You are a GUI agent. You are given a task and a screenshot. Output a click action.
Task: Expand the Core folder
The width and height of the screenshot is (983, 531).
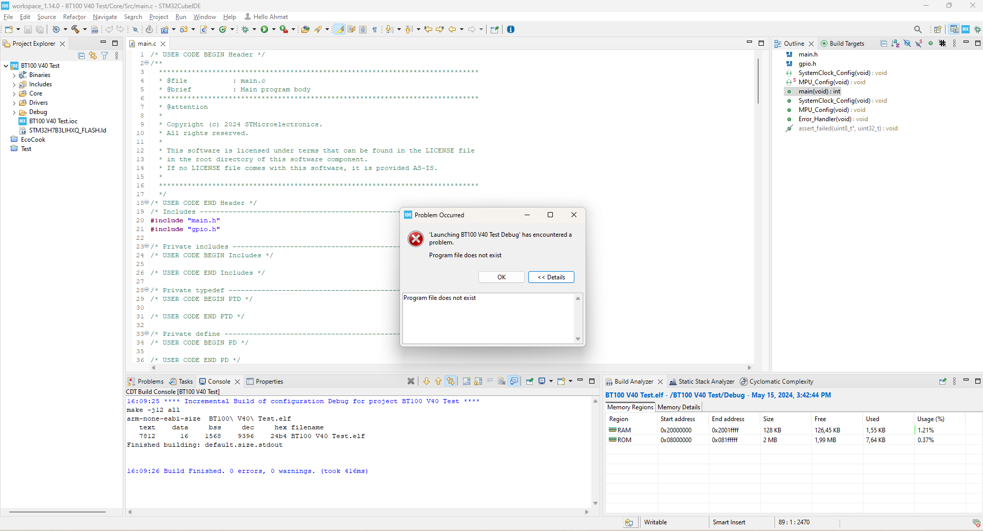14,93
